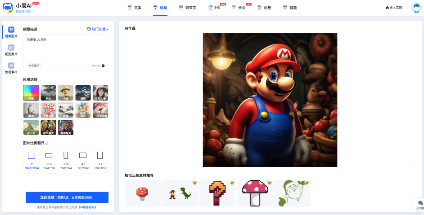Click the 举个例子 button
The height and width of the screenshot is (215, 424).
[x=34, y=66]
